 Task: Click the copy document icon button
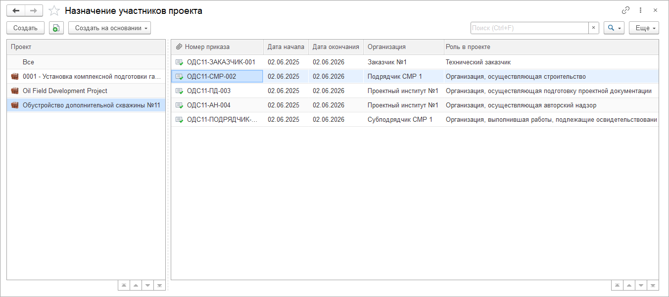(56, 28)
